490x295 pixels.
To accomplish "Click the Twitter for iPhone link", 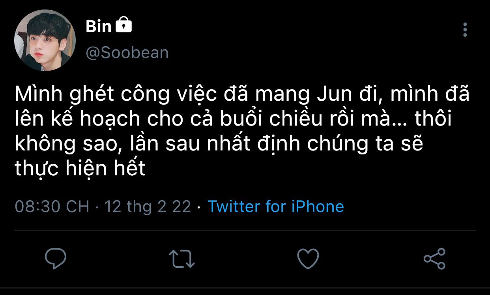I will [x=276, y=207].
